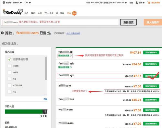Click the user login icon
The height and width of the screenshot is (128, 162).
[137, 3]
